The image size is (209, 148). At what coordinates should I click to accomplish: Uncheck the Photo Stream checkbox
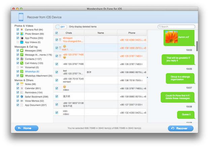(18, 34)
